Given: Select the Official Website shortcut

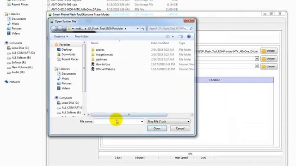Looking at the screenshot, I should (x=105, y=69).
